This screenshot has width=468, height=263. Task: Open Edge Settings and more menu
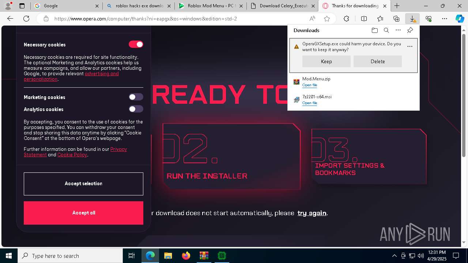click(445, 19)
